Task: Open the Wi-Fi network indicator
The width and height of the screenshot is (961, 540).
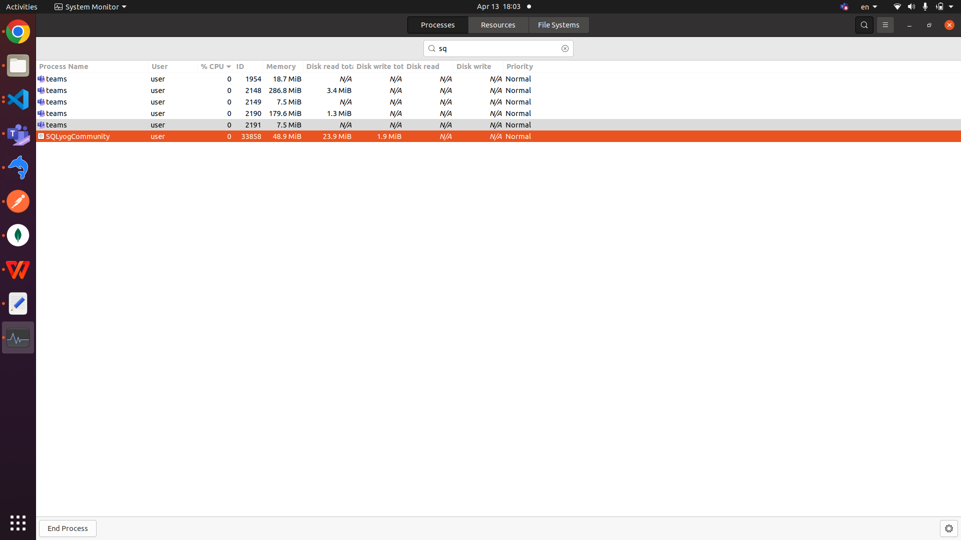Action: point(897,7)
